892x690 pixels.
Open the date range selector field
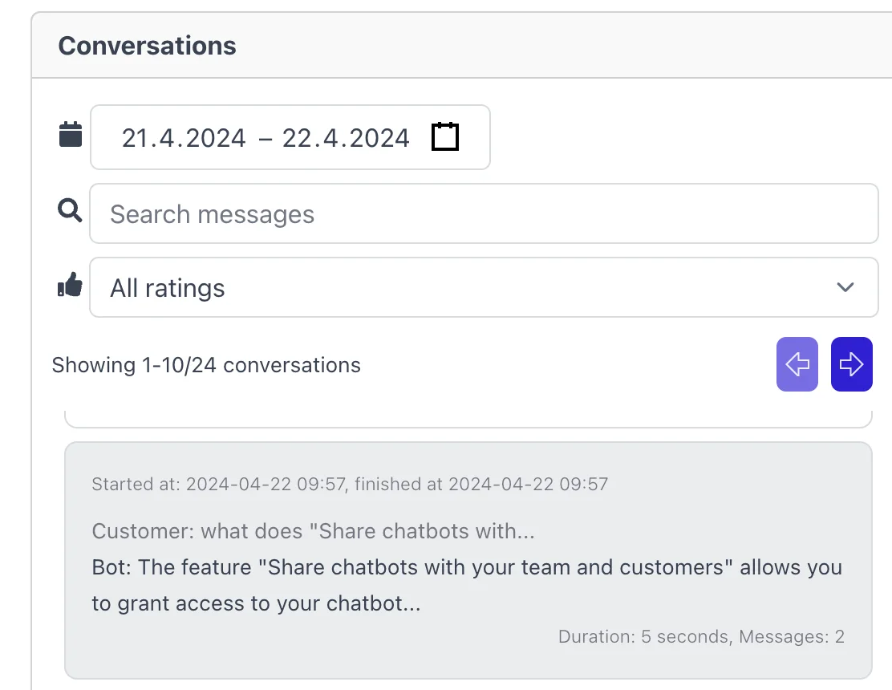[x=265, y=137]
